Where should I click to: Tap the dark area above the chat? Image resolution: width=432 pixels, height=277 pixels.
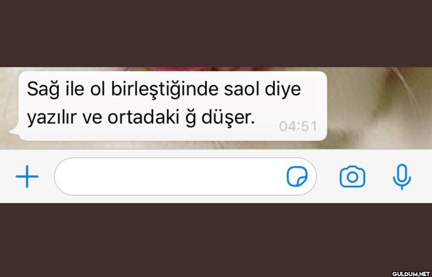[216, 33]
